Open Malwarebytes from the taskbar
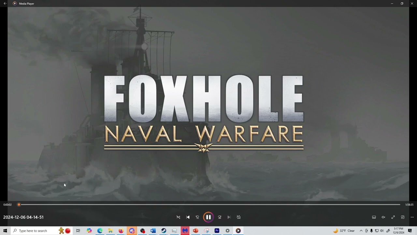 pyautogui.click(x=185, y=231)
